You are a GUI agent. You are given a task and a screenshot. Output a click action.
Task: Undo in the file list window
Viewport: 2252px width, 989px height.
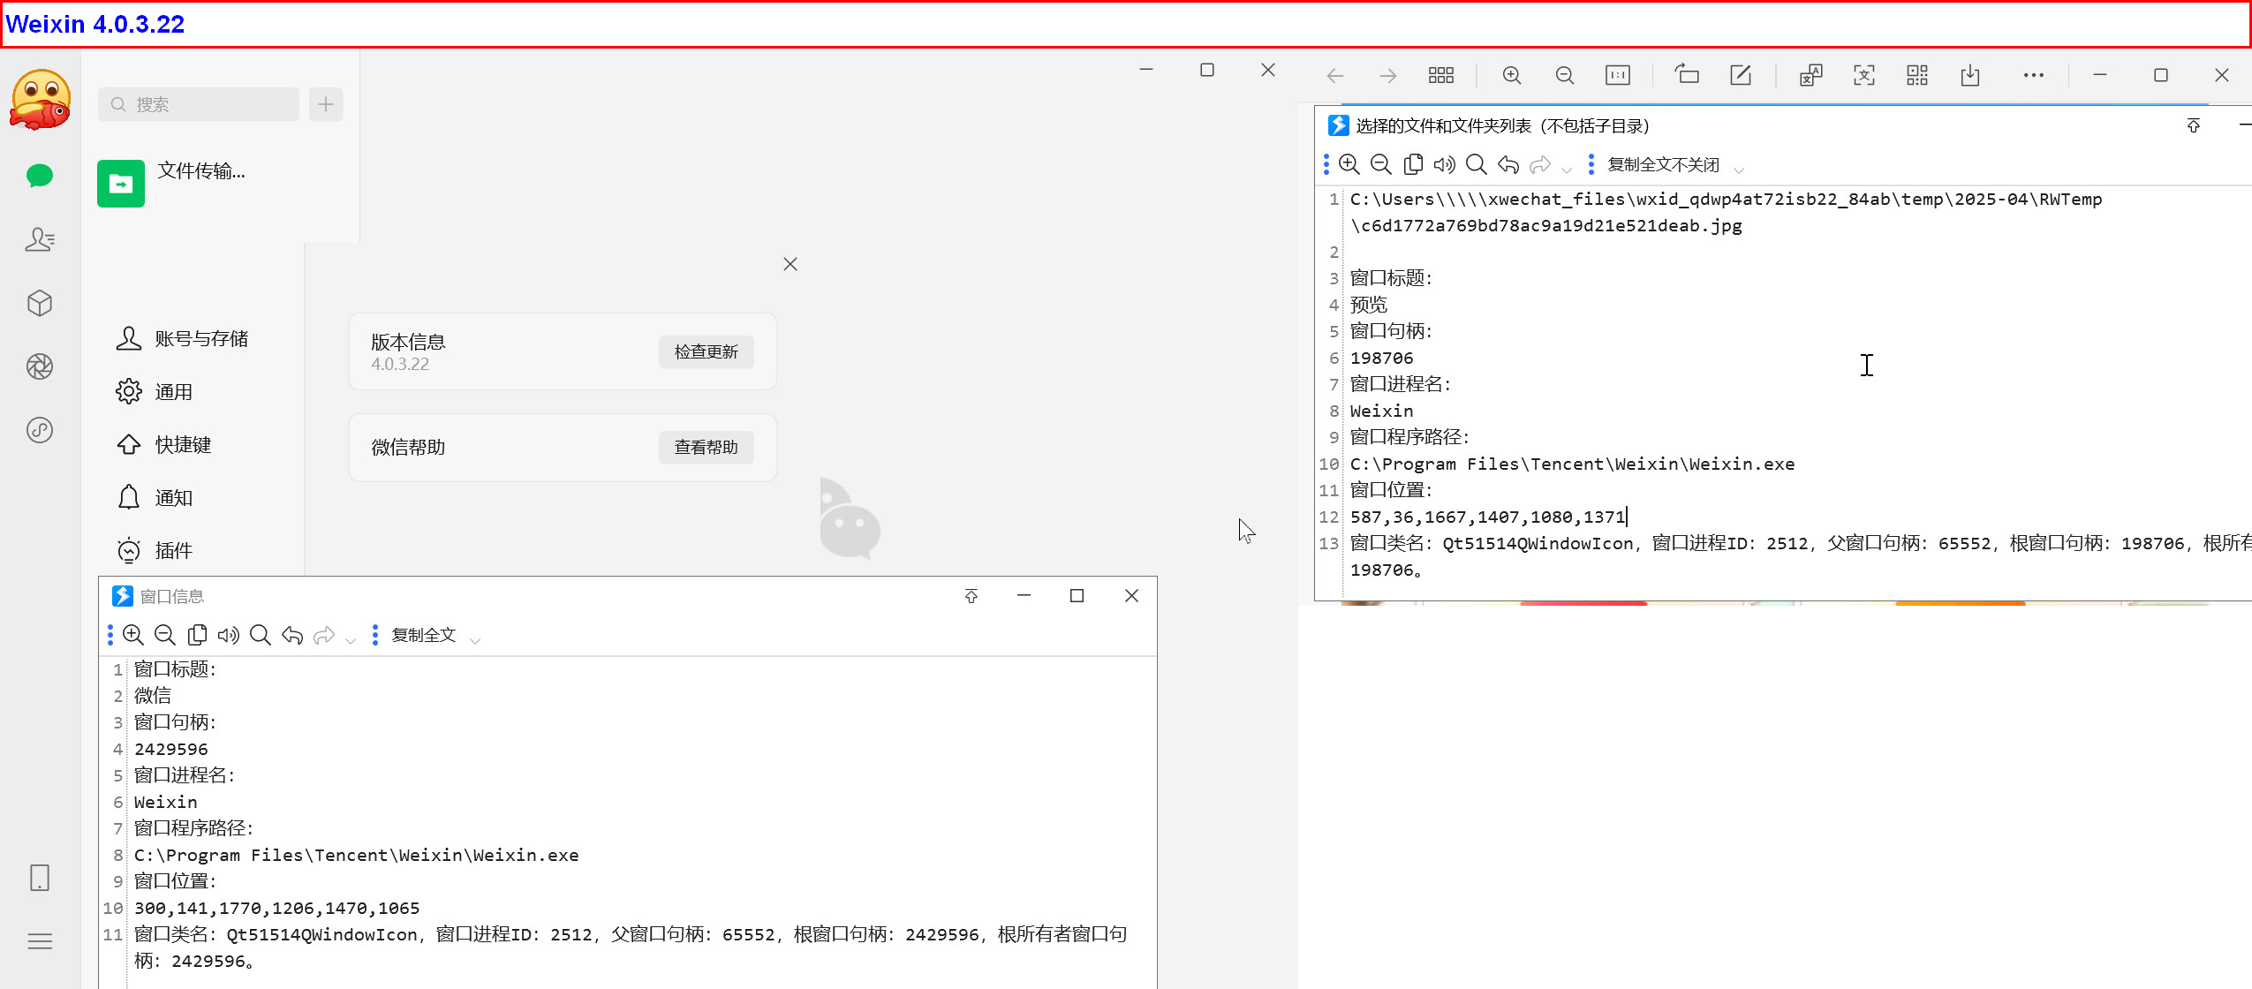click(1508, 164)
